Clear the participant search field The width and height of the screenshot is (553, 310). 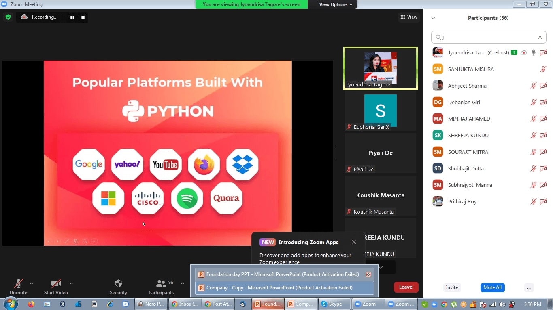pos(540,37)
